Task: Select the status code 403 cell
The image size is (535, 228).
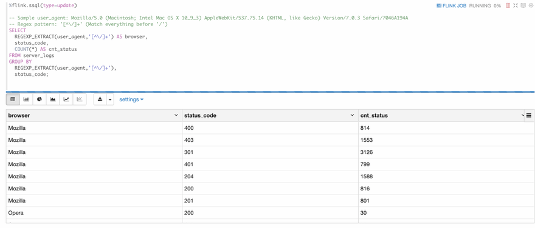Action: click(x=270, y=140)
